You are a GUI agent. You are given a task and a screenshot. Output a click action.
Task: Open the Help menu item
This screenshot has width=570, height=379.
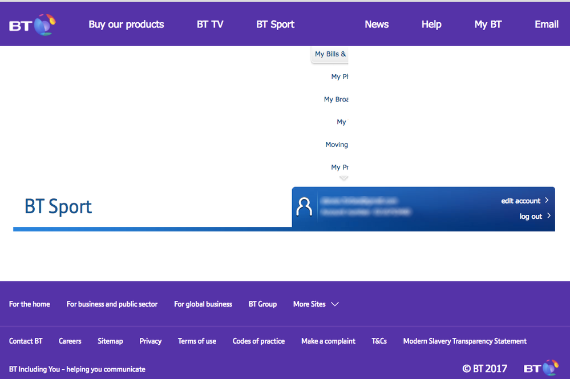(x=431, y=25)
